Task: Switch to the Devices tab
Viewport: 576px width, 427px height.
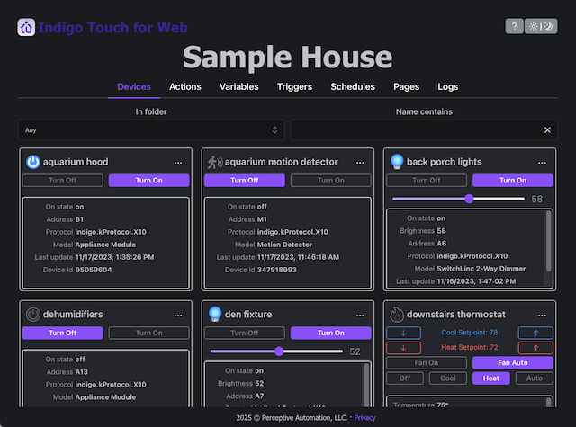Action: click(134, 87)
